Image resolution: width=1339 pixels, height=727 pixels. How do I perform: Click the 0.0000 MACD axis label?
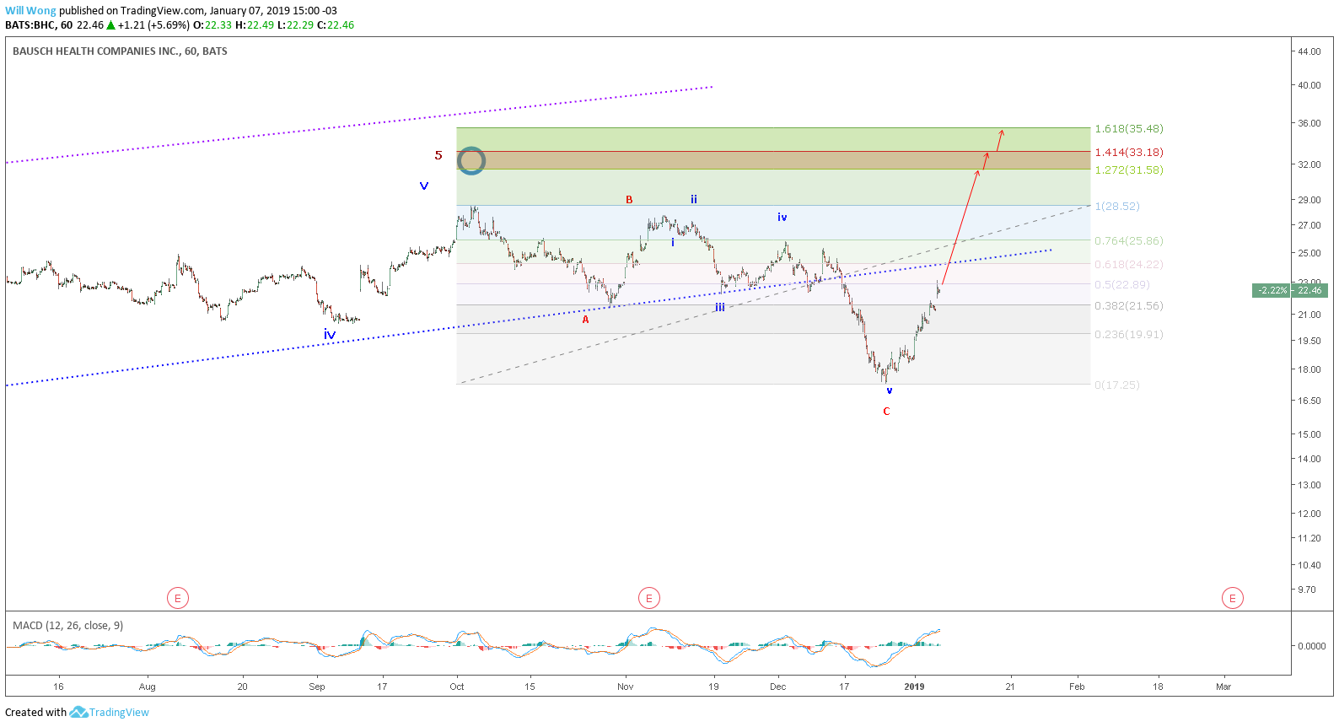[x=1312, y=646]
